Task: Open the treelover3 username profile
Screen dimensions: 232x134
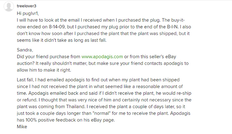Action: tap(27, 6)
